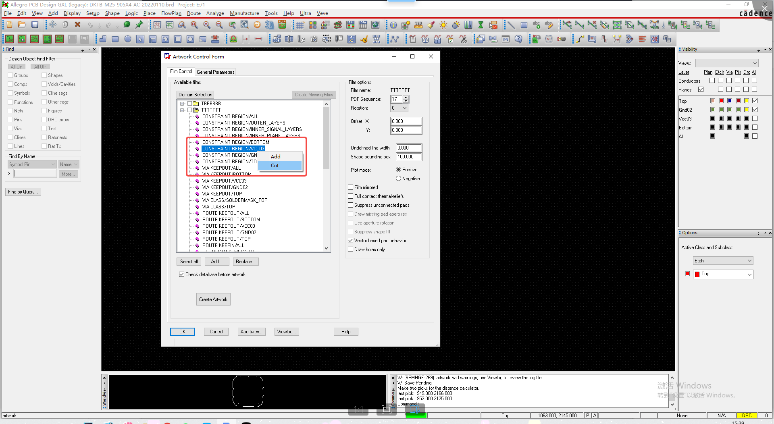Screen dimensions: 774x424
Task: Click the hourglass icon in toolbar
Action: coord(481,25)
